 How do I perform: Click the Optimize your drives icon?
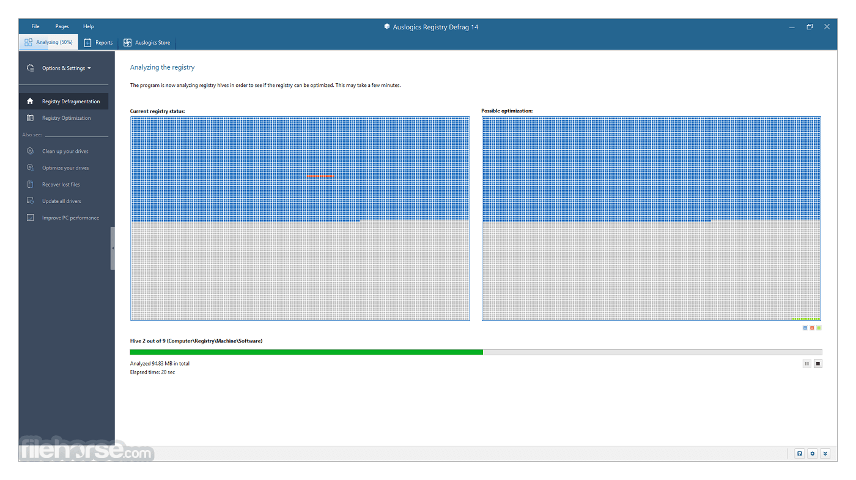[30, 168]
